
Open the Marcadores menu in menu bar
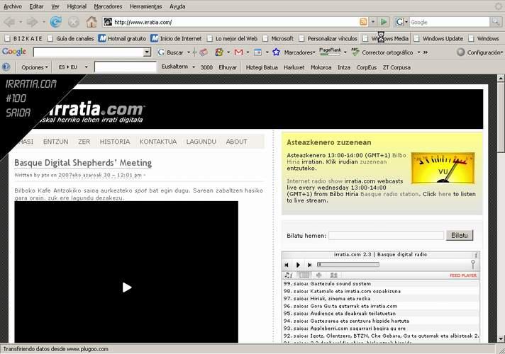coord(108,6)
